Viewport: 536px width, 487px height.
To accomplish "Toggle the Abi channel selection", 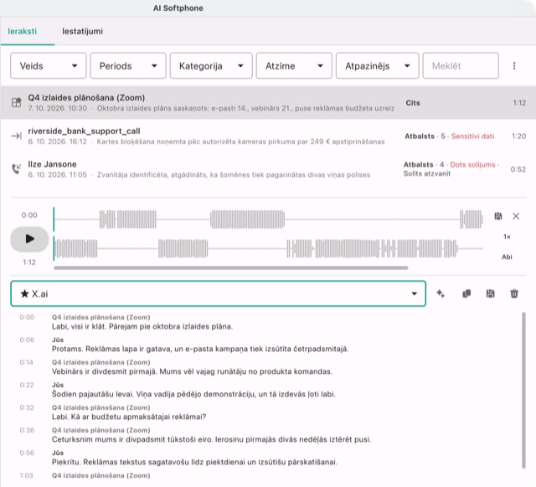I will coord(507,256).
